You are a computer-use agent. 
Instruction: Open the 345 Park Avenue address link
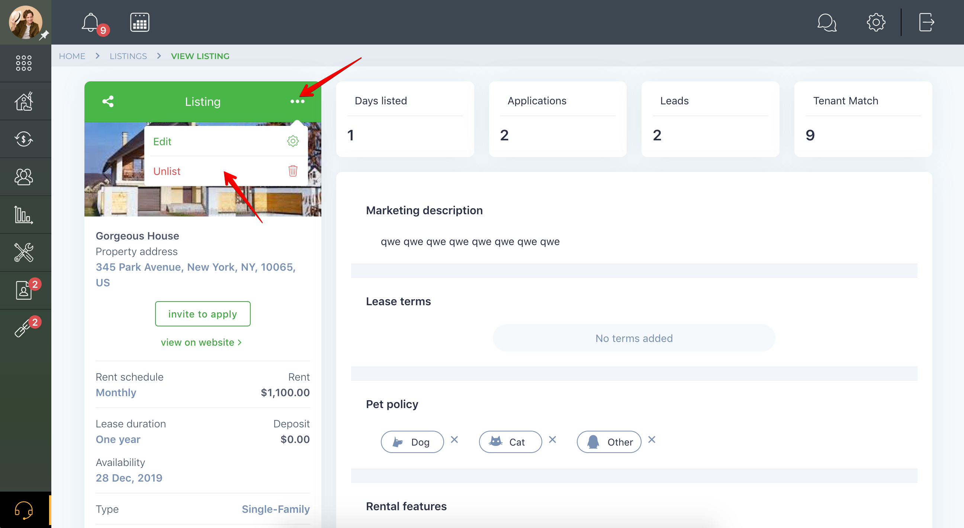196,275
